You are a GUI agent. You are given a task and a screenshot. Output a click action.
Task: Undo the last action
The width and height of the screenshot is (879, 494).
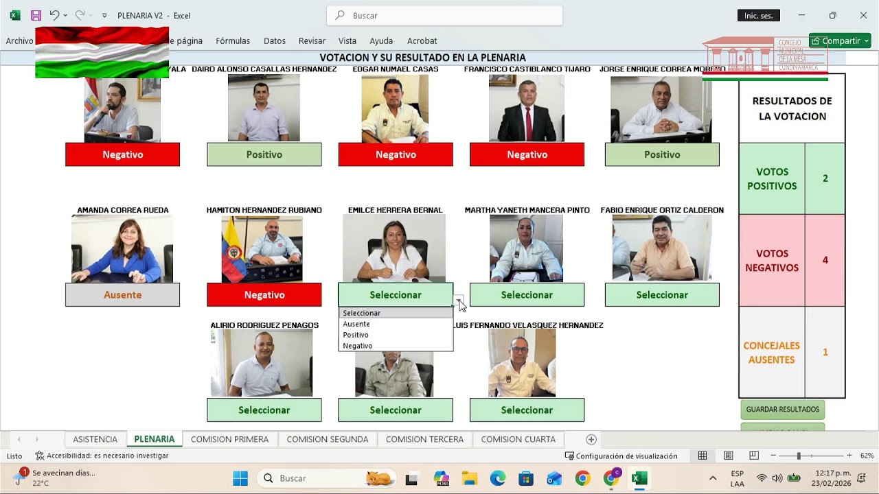point(54,15)
